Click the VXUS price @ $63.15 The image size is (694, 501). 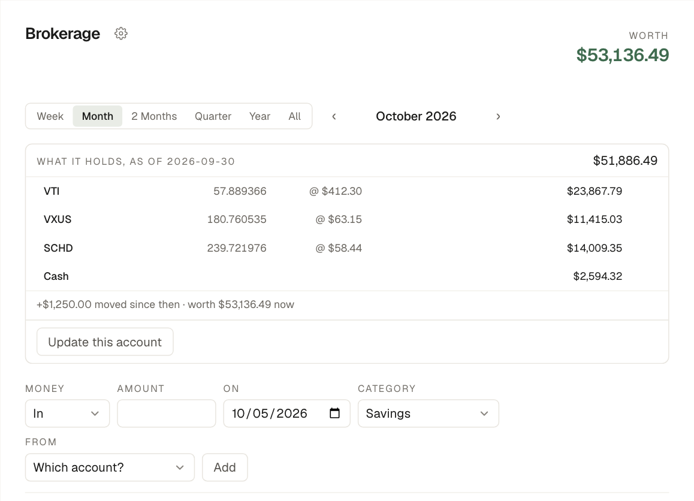coord(339,219)
